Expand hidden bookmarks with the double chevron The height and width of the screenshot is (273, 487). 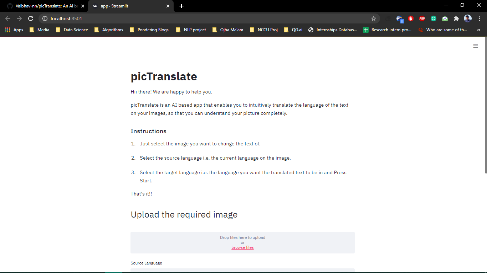479,30
